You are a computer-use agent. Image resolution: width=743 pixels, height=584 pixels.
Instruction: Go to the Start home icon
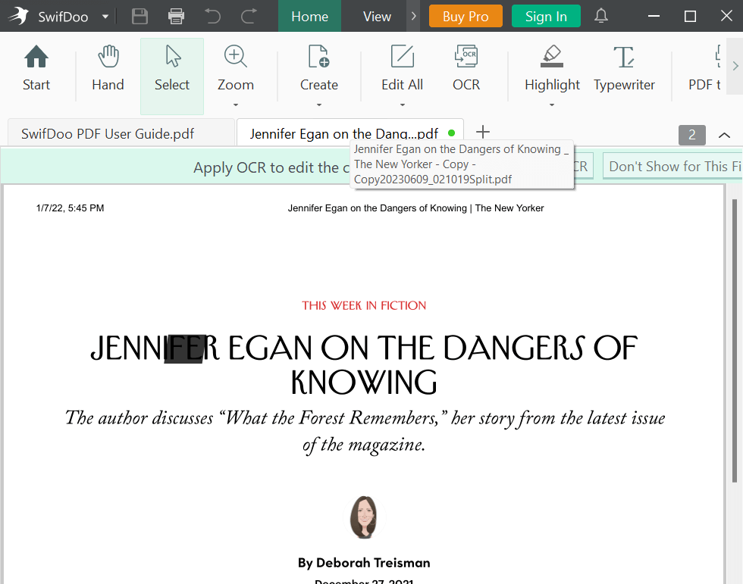tap(36, 68)
